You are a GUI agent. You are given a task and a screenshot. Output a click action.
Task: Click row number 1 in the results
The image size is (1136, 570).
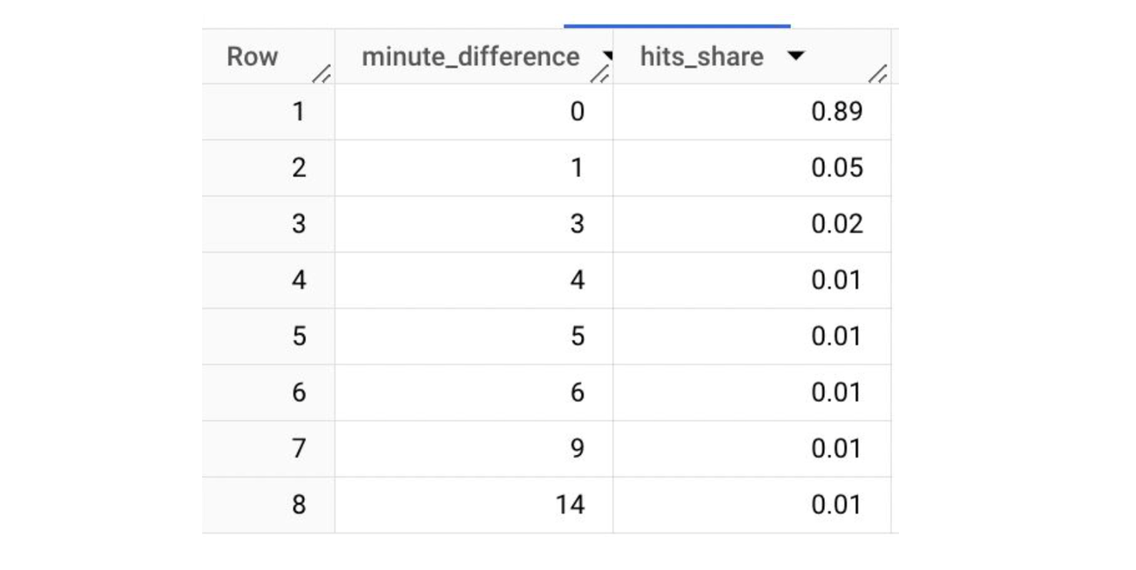pyautogui.click(x=298, y=112)
